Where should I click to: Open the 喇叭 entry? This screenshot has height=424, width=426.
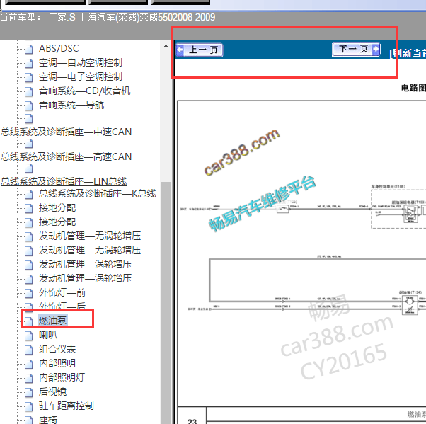click(x=48, y=335)
